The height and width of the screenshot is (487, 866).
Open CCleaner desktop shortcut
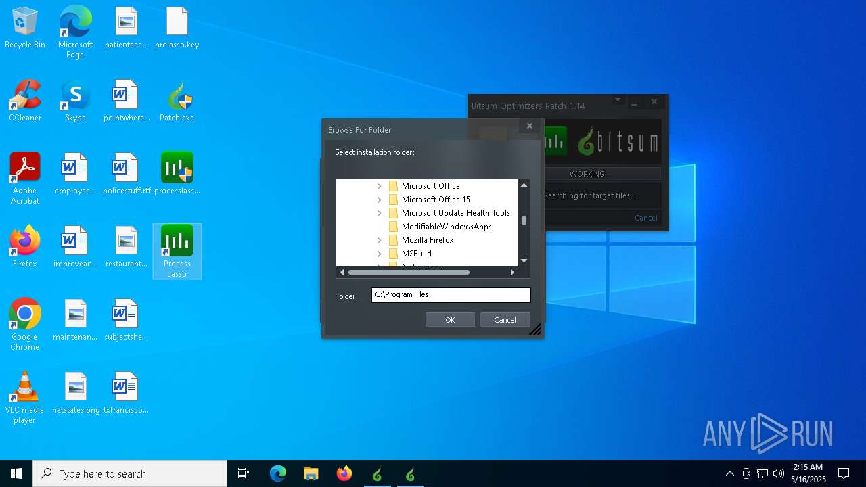25,101
